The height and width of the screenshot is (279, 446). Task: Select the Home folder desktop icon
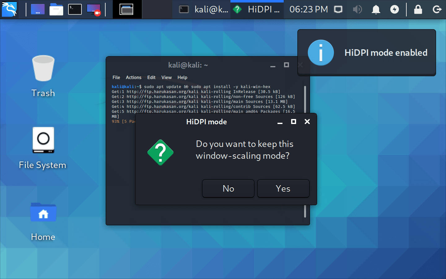(x=43, y=222)
